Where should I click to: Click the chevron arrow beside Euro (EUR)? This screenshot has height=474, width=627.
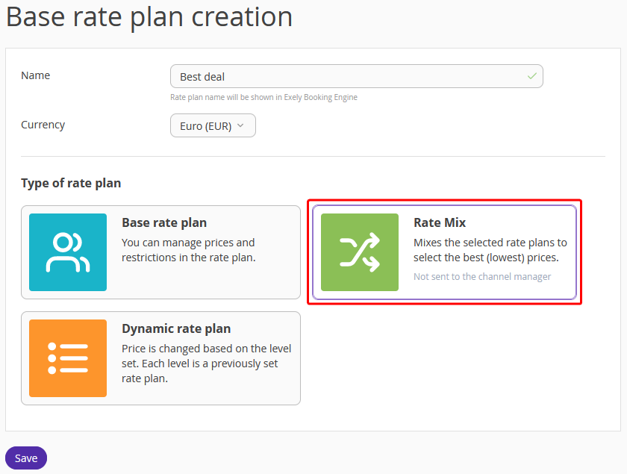pyautogui.click(x=240, y=125)
